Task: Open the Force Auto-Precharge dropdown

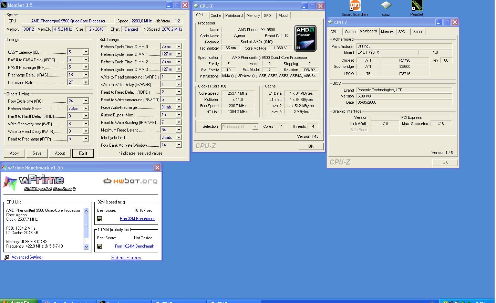Action: (x=179, y=107)
